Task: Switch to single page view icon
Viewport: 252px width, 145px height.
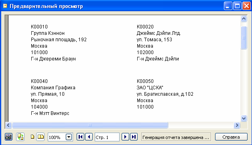Action: click(33, 137)
